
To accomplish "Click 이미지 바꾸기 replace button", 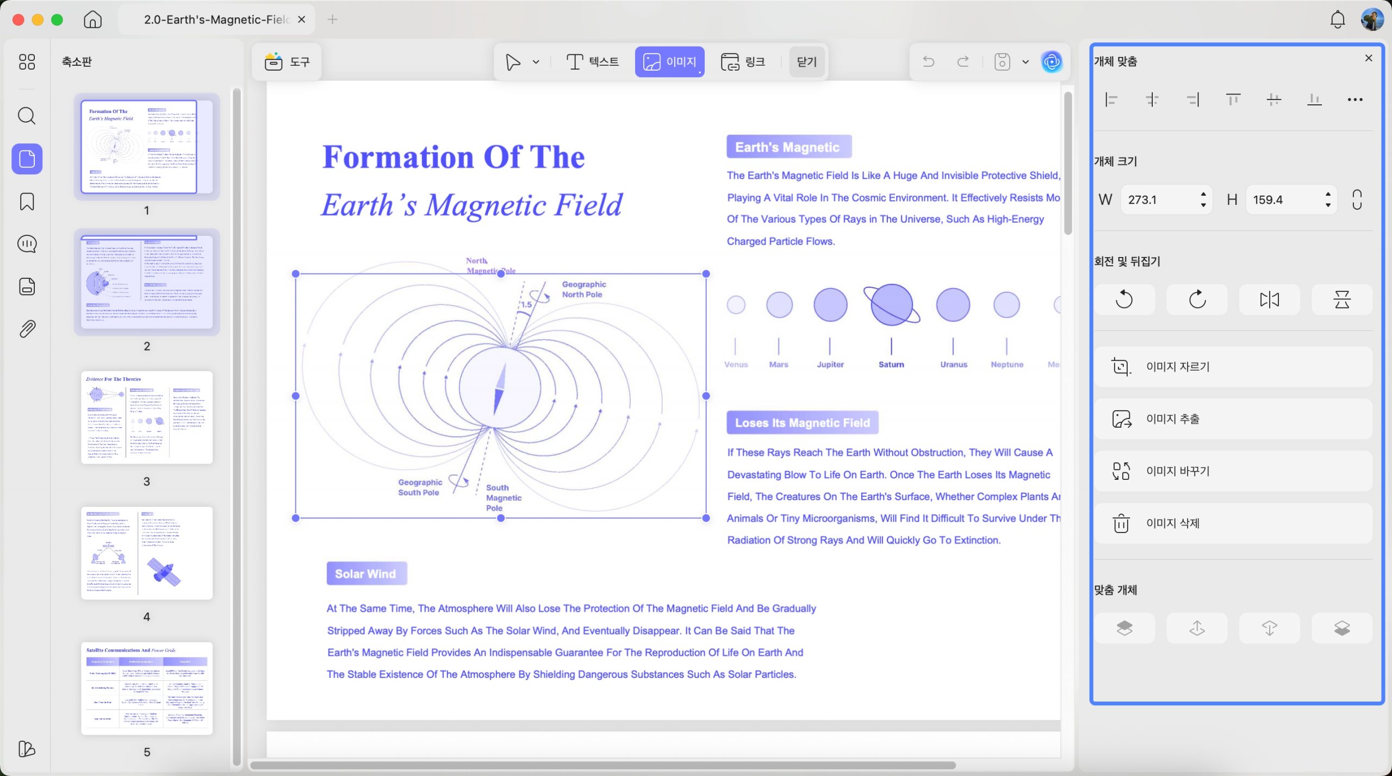I will pyautogui.click(x=1233, y=471).
